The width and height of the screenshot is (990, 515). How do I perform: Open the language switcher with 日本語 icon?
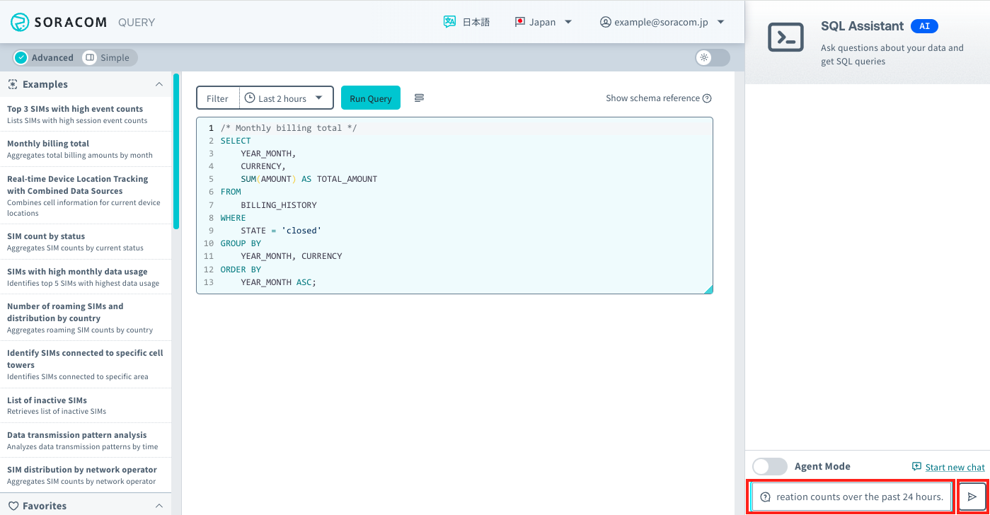pyautogui.click(x=449, y=22)
